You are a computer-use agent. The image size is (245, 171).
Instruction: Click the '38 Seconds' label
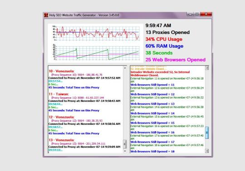click(159, 53)
